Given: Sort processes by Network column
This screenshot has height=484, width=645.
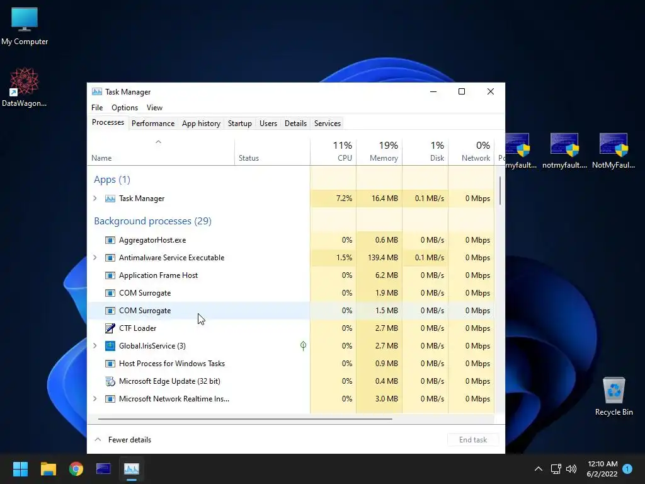Looking at the screenshot, I should [471, 152].
